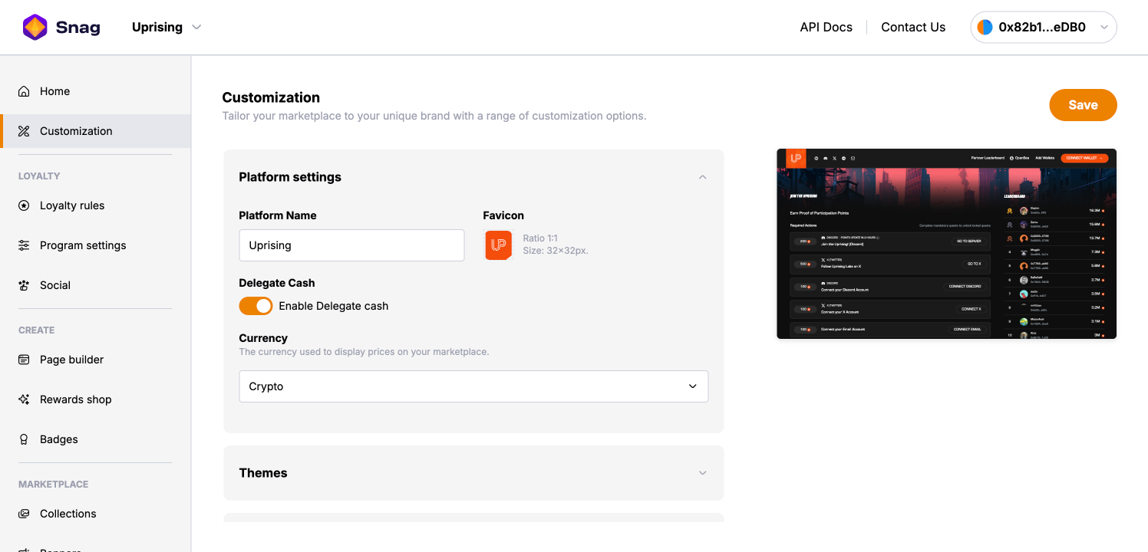
Task: Open the Uprising project switcher dropdown
Action: [x=167, y=28]
